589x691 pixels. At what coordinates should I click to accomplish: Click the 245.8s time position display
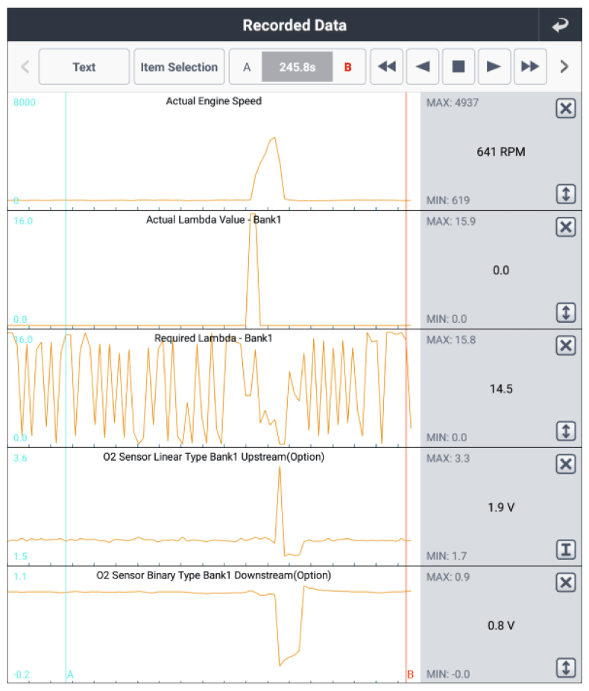pos(297,67)
